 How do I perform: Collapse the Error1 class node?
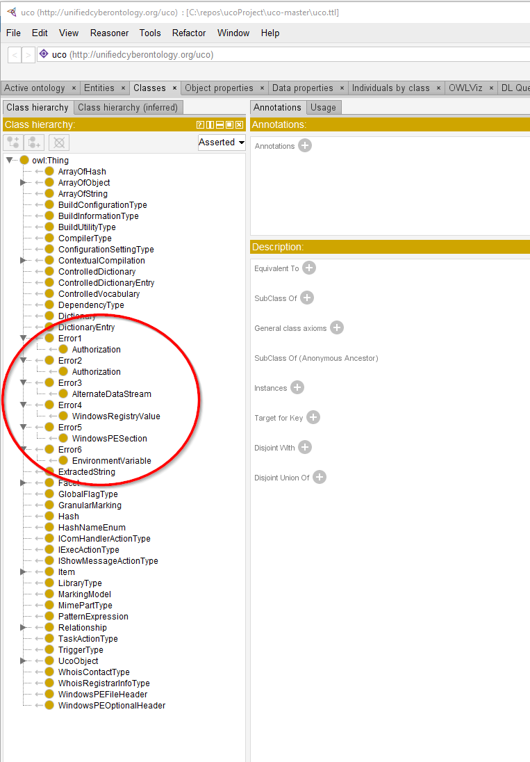click(23, 338)
